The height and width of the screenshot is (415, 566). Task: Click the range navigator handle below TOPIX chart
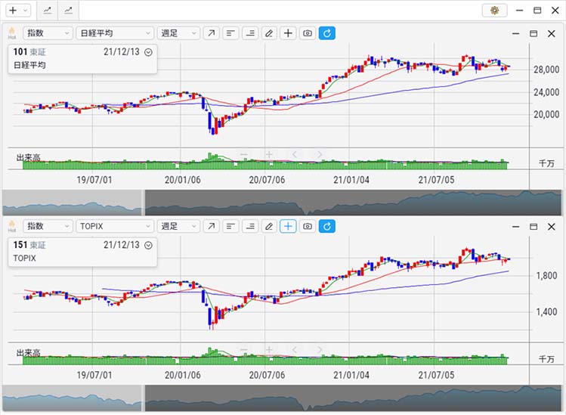[144, 398]
